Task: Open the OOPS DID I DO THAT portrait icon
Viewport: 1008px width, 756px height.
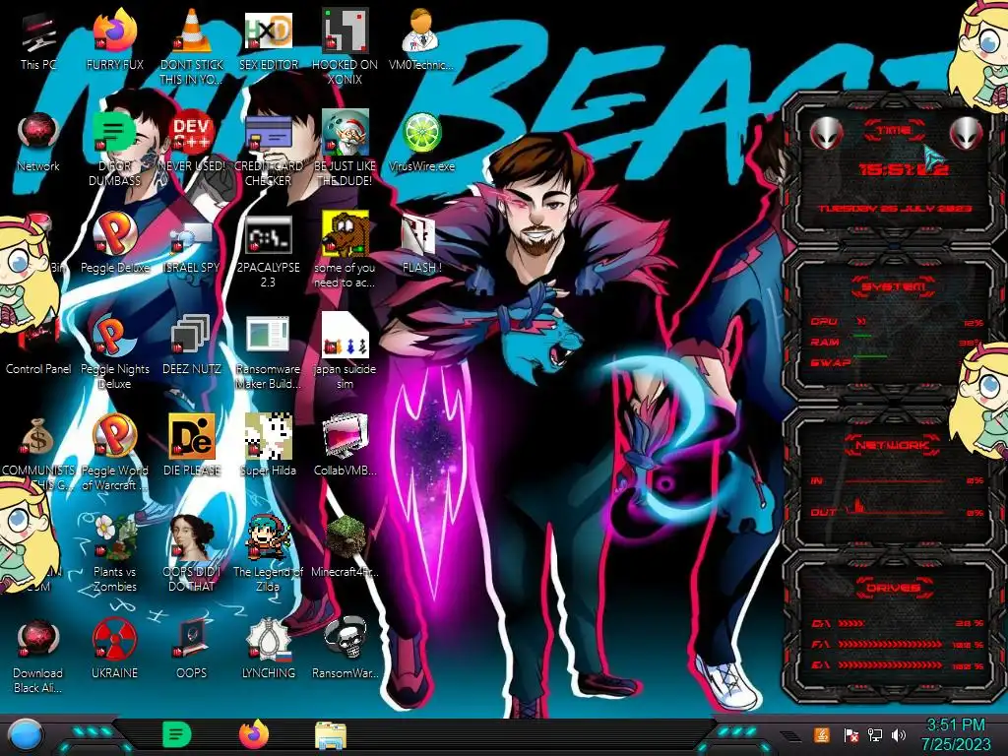Action: (191, 554)
